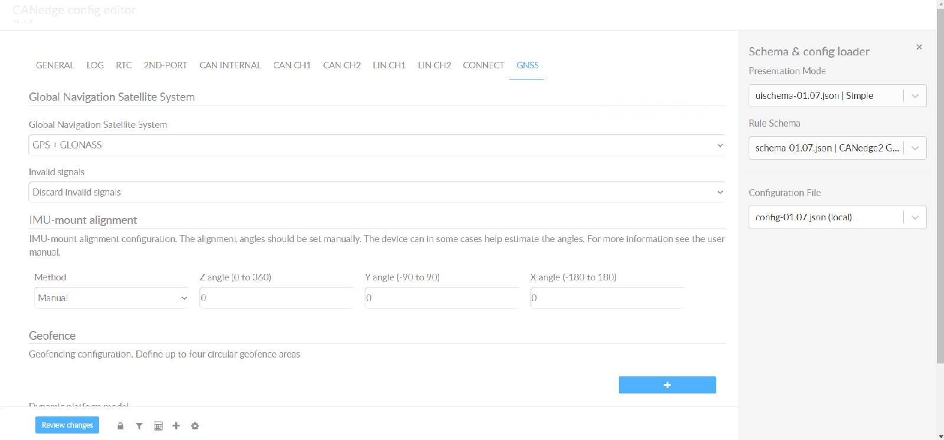Viewport: 944px width, 440px height.
Task: Switch to the CONNECT tab
Action: 483,65
